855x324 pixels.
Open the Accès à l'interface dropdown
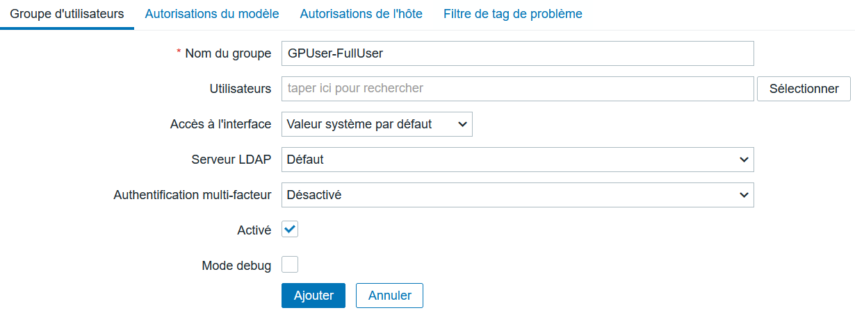click(377, 124)
